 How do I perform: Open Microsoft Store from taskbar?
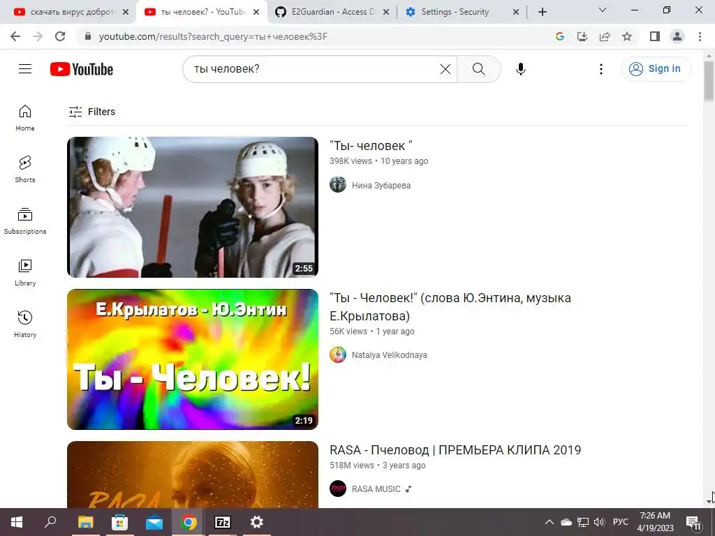pos(119,522)
